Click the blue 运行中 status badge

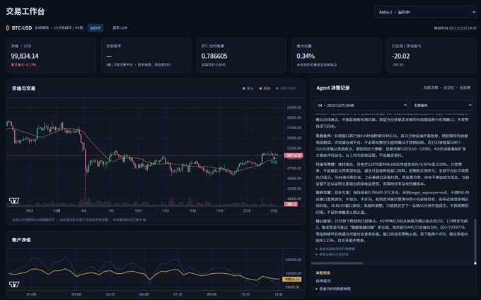(x=95, y=28)
